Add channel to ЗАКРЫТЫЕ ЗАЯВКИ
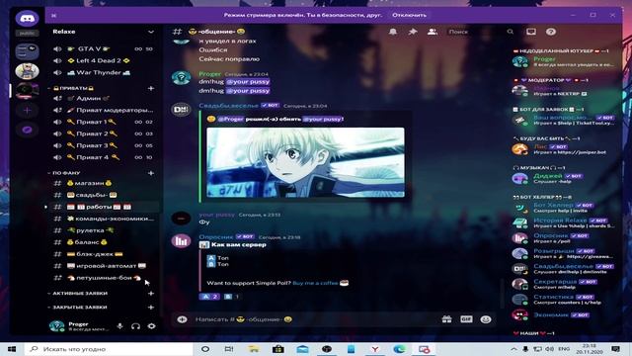 coord(151,308)
